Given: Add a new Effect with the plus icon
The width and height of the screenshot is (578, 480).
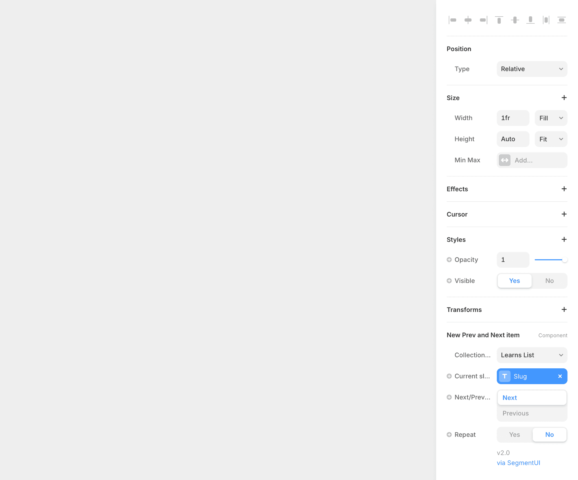Looking at the screenshot, I should click(564, 189).
